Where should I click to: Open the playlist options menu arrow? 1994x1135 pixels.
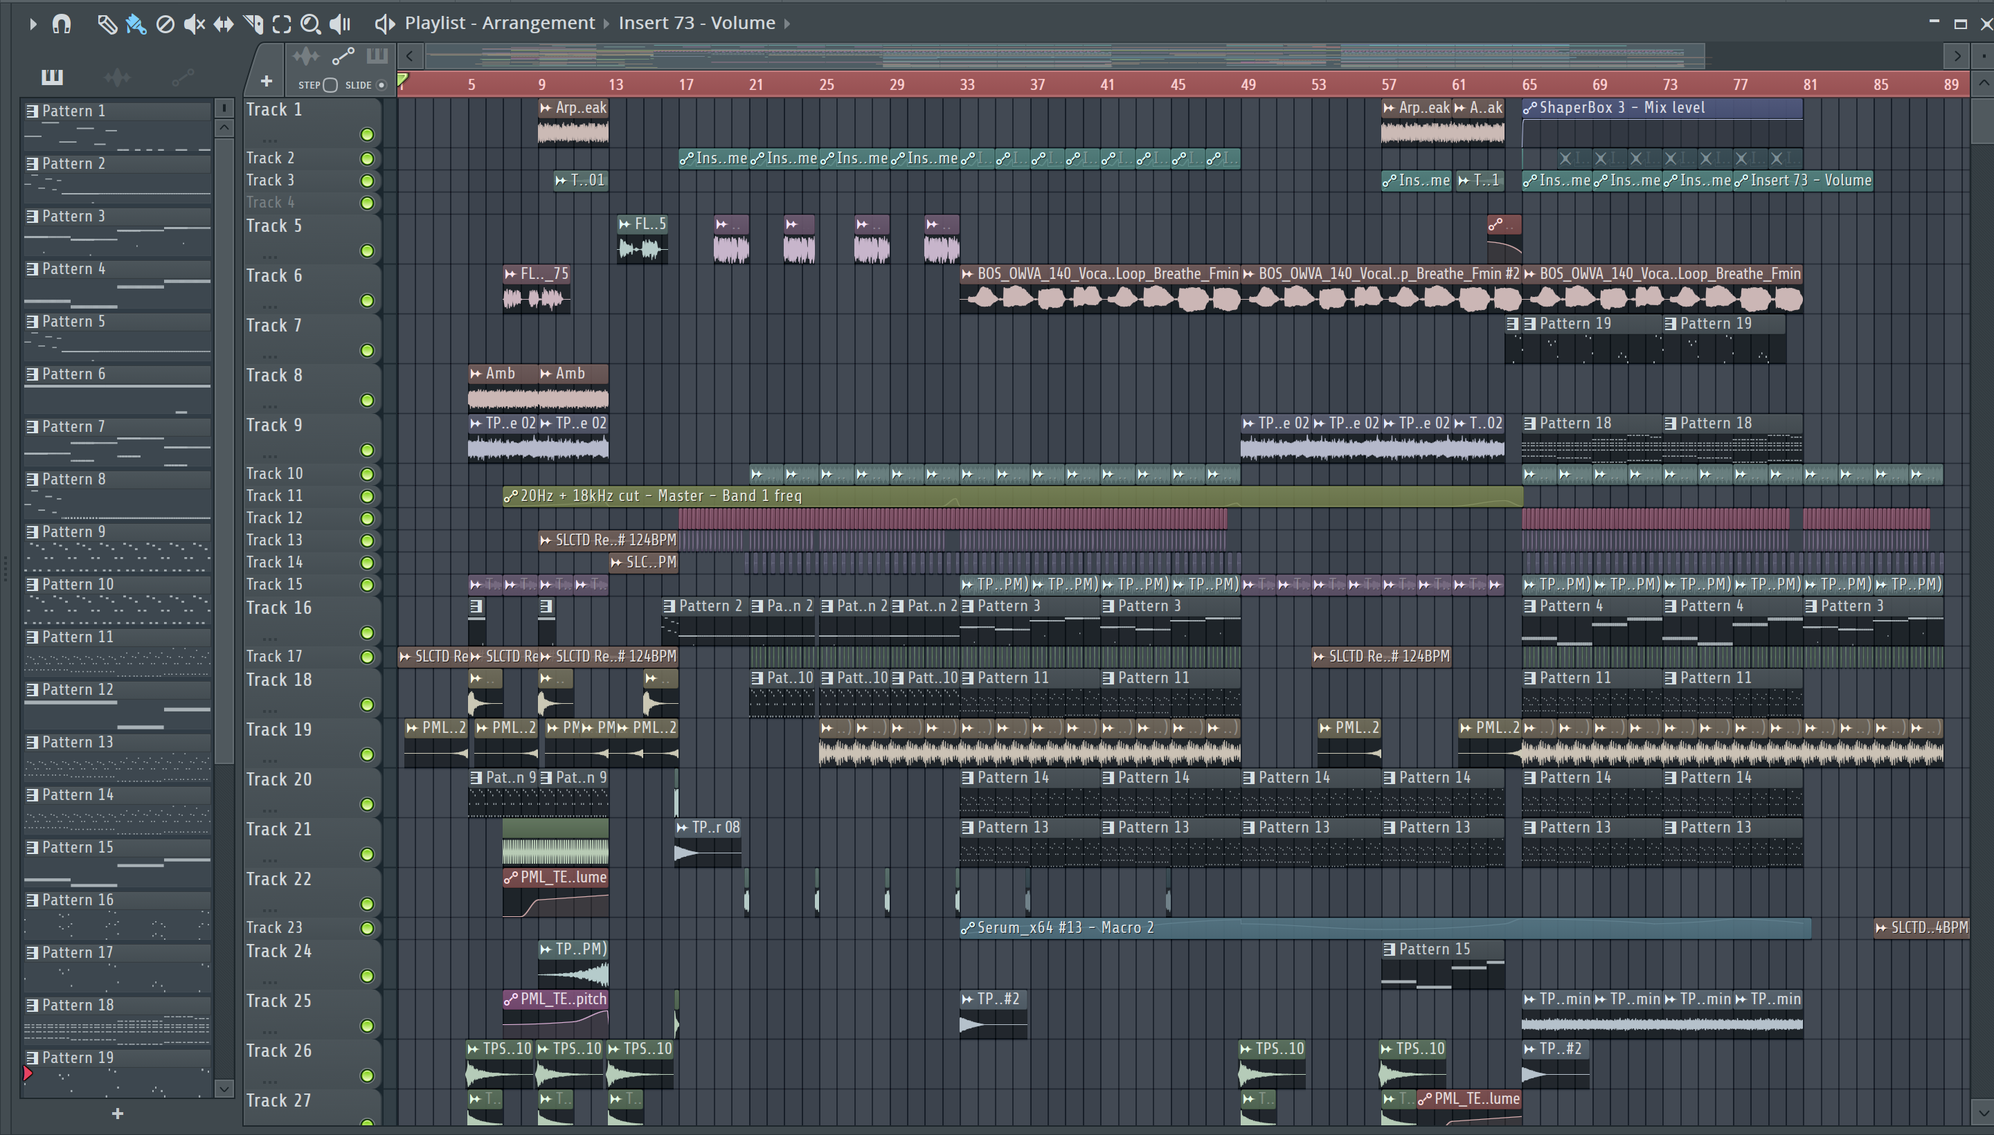[33, 24]
